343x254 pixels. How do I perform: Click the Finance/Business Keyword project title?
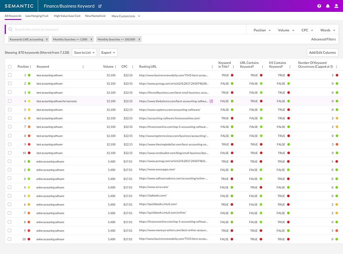click(69, 6)
